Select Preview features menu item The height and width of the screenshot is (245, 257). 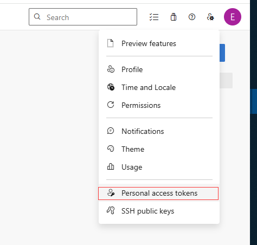(x=159, y=43)
